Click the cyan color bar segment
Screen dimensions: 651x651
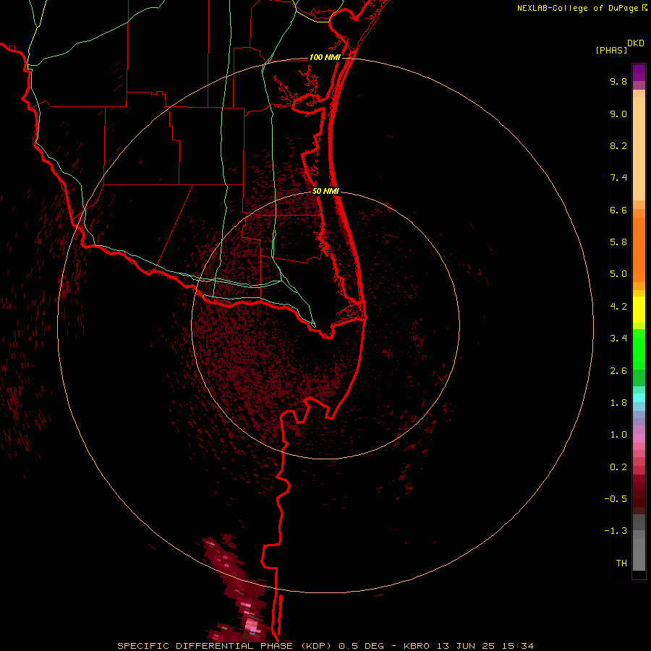[639, 398]
